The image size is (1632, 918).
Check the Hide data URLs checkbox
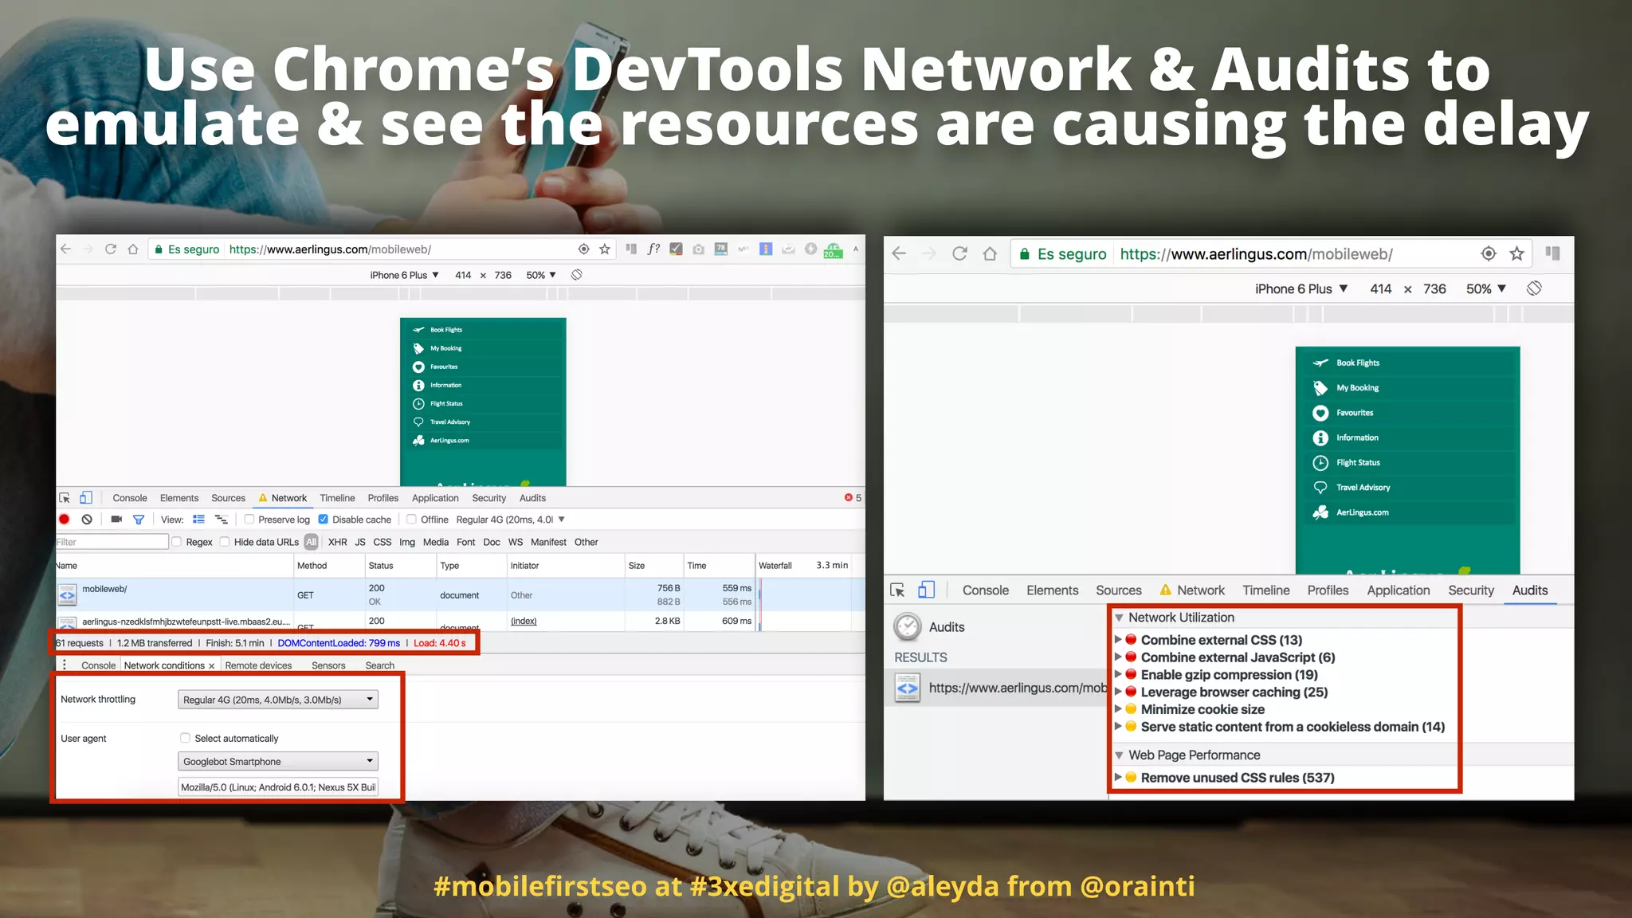coord(225,542)
